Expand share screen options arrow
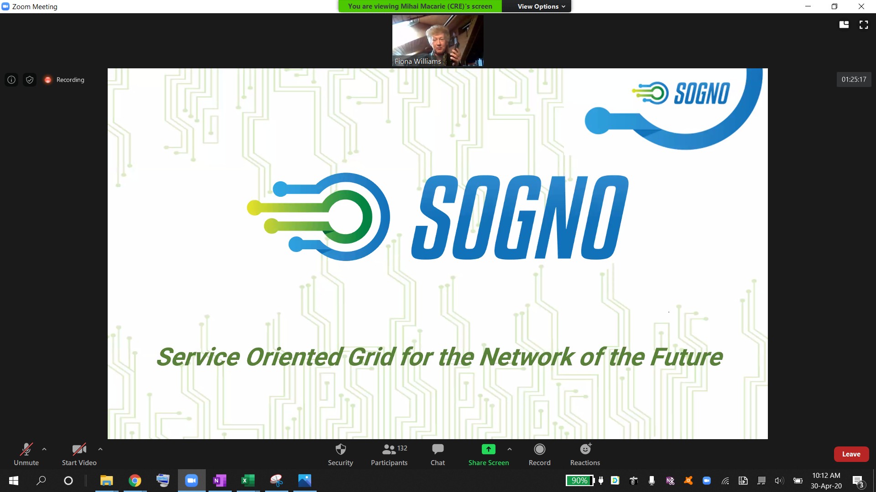 pos(510,449)
